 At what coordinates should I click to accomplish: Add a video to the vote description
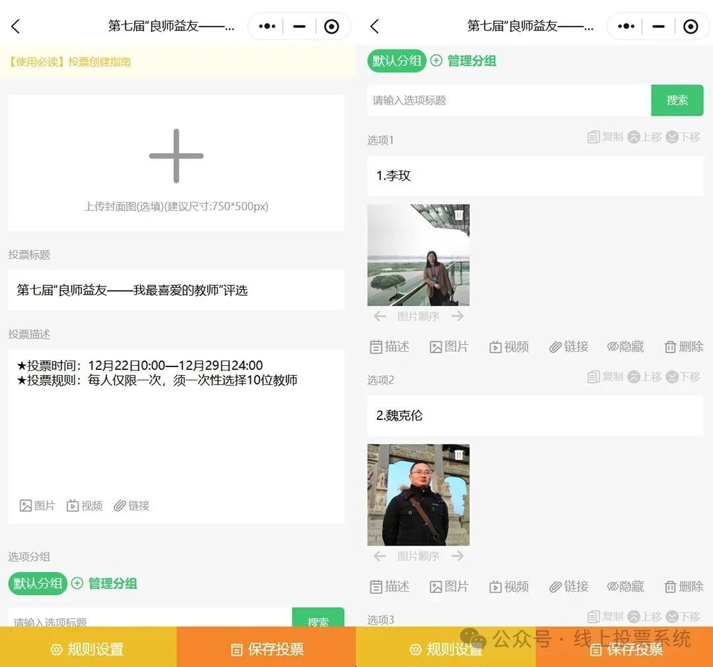(x=85, y=505)
